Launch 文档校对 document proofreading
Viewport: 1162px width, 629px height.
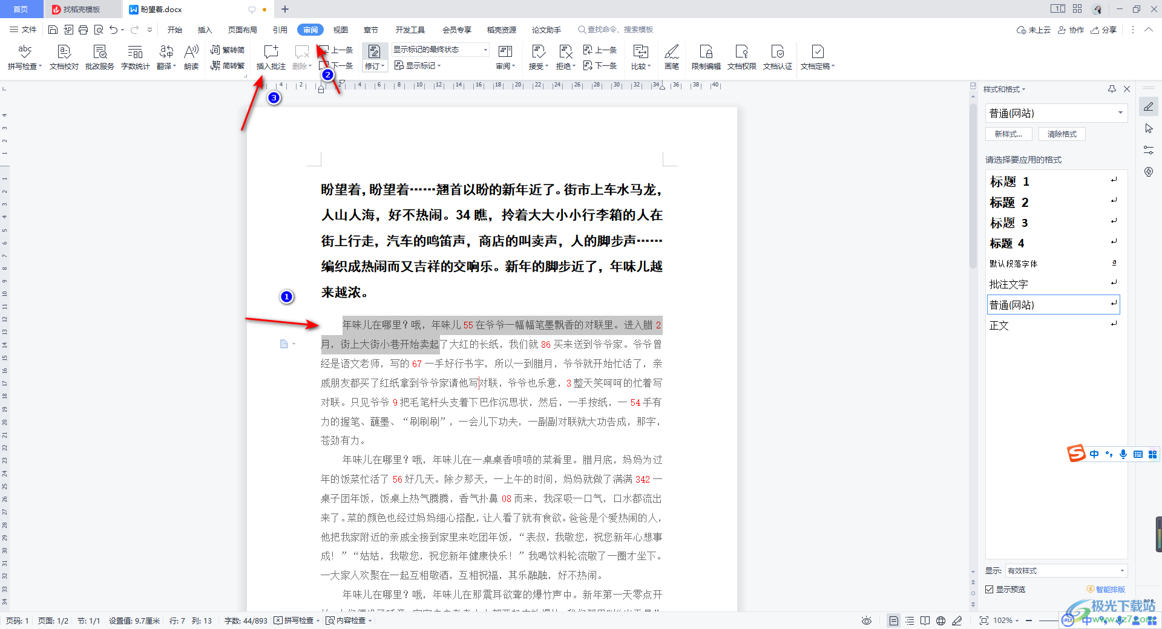click(x=64, y=57)
